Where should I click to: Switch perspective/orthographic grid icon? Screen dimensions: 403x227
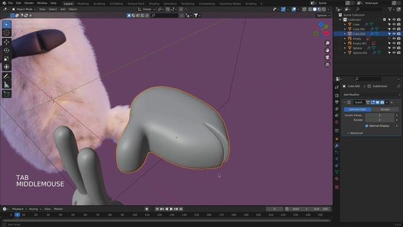[x=327, y=64]
